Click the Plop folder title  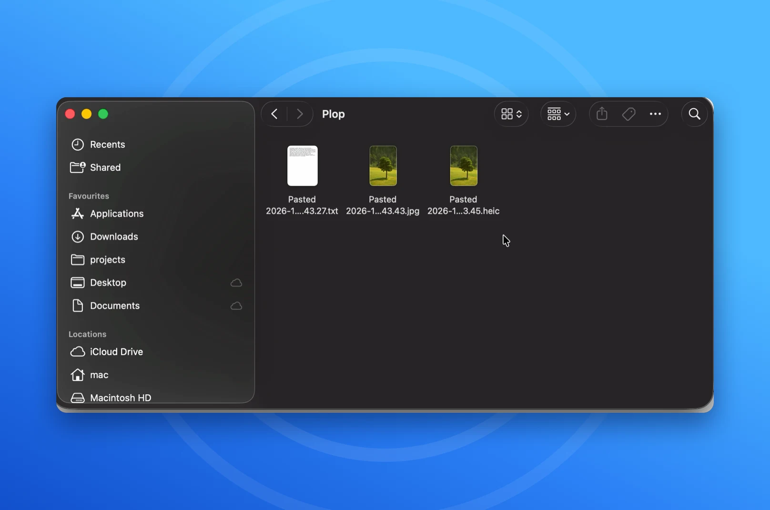point(334,114)
